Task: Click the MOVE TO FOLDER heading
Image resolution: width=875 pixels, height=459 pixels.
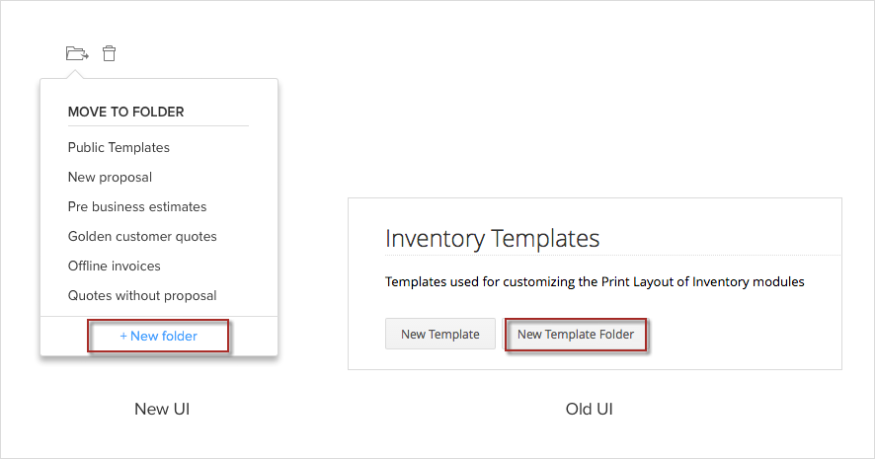Action: 126,112
